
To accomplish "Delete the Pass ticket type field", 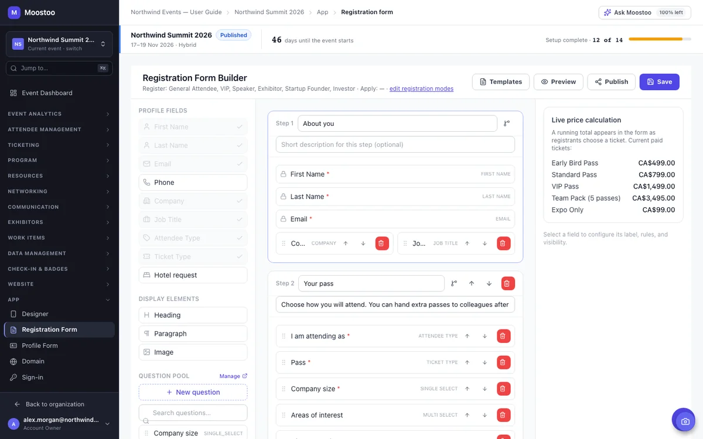I will 503,362.
